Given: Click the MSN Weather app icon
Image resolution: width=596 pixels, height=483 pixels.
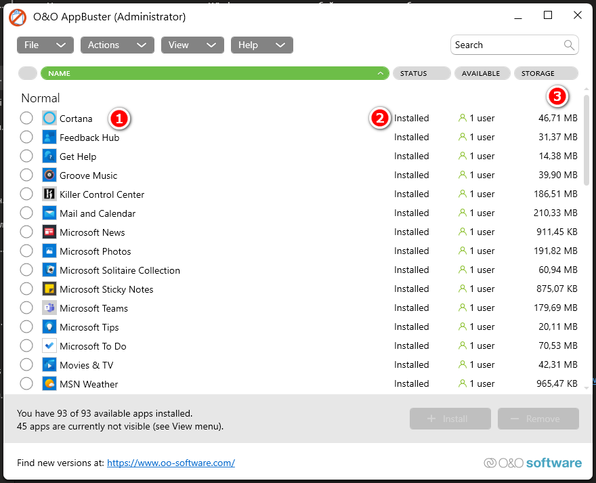Looking at the screenshot, I should point(49,383).
